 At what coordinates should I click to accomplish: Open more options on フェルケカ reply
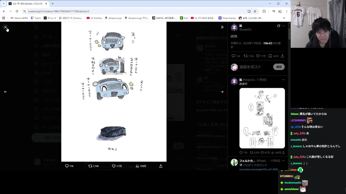coord(283,161)
